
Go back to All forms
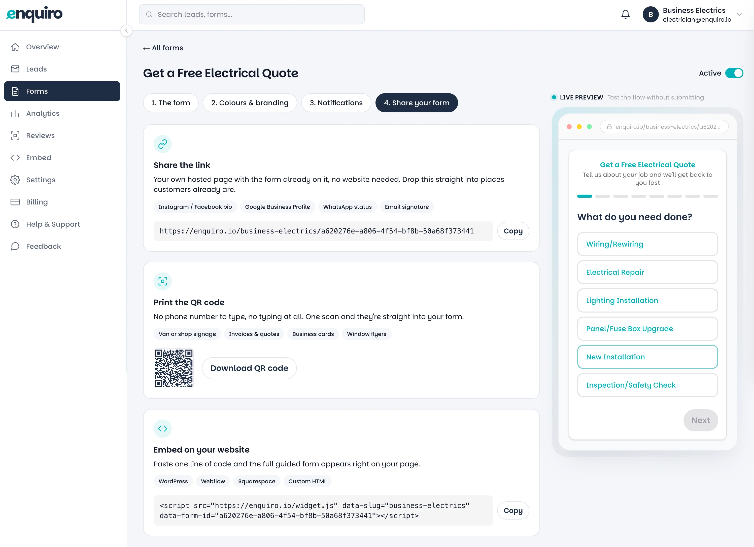(x=163, y=48)
